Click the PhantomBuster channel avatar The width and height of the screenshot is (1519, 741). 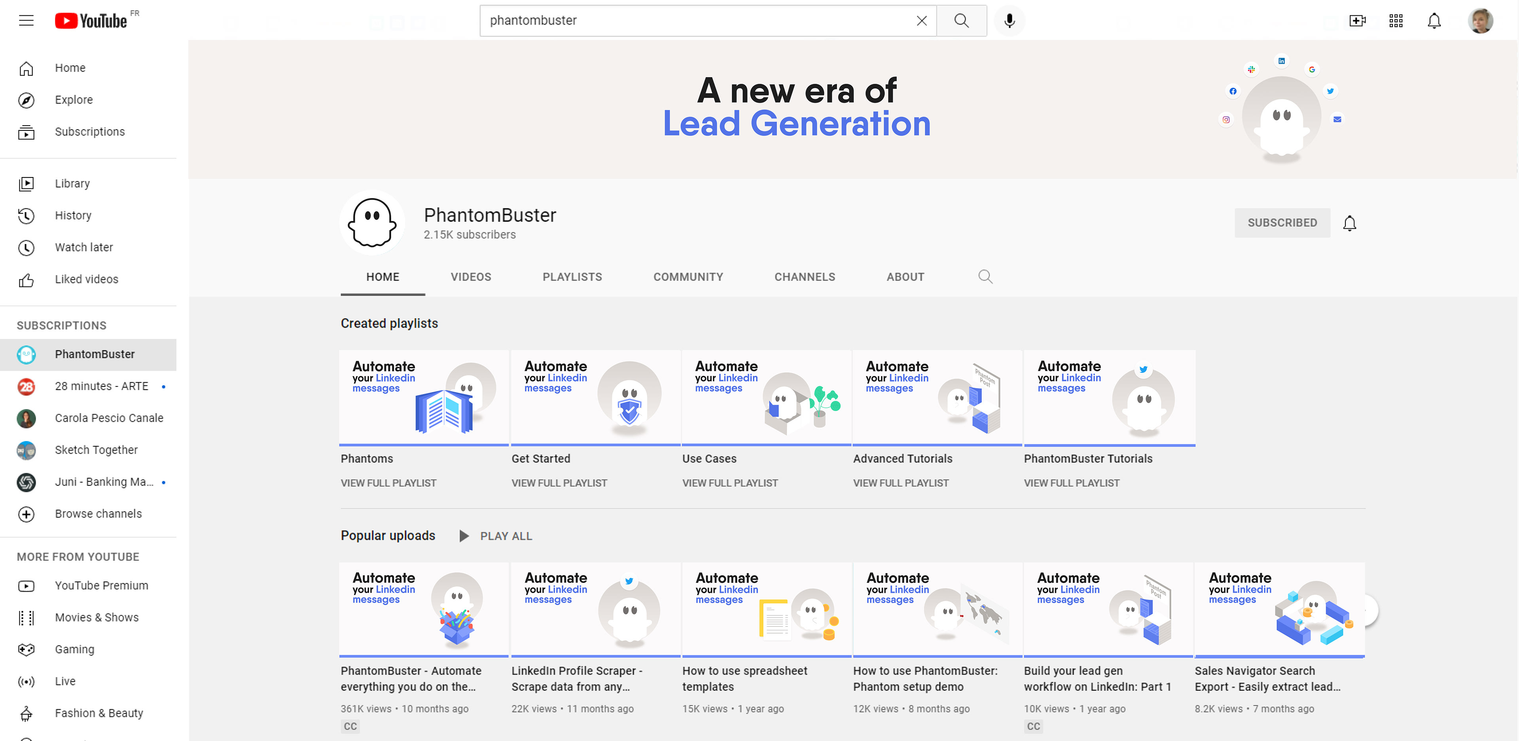coord(372,222)
